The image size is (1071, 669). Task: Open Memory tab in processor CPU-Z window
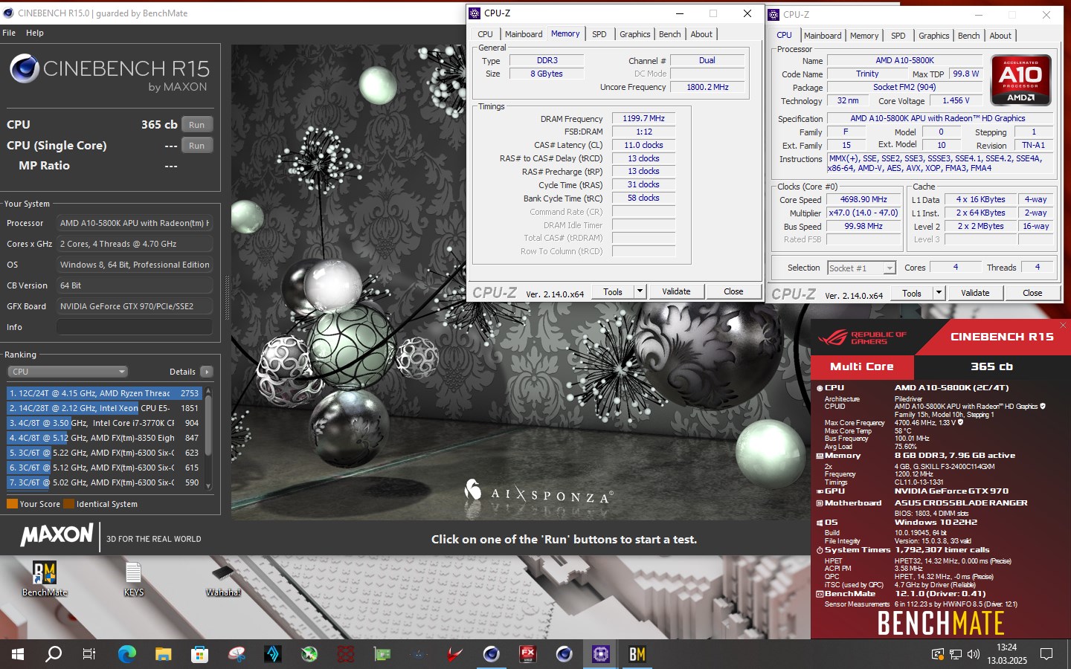pyautogui.click(x=864, y=36)
